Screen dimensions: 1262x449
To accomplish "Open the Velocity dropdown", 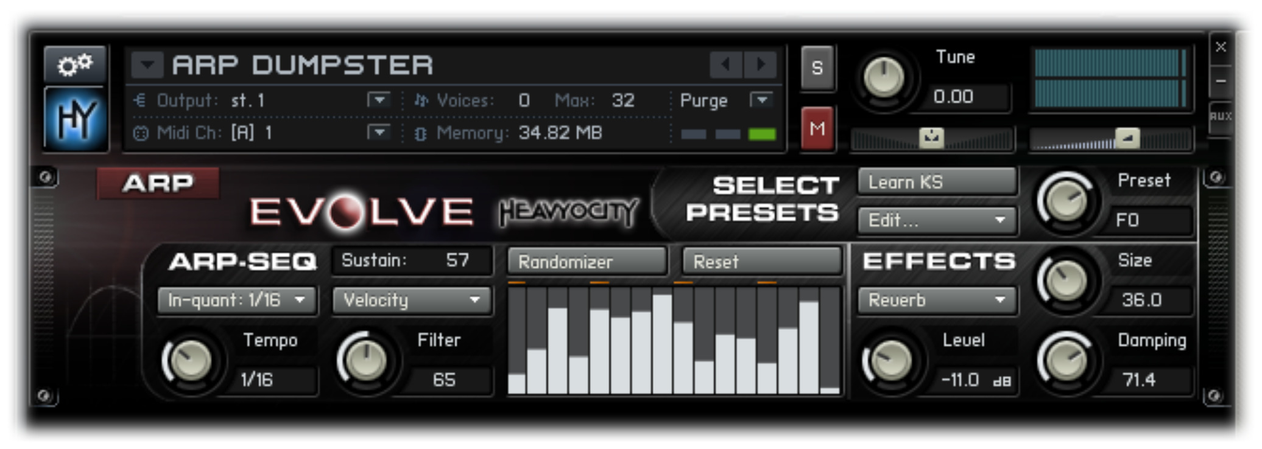I will point(412,300).
